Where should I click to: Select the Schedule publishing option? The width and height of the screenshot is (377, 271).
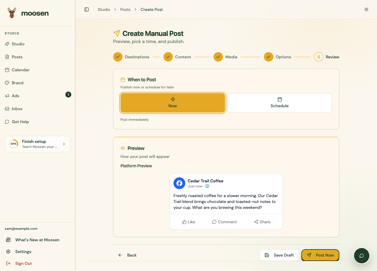point(280,103)
